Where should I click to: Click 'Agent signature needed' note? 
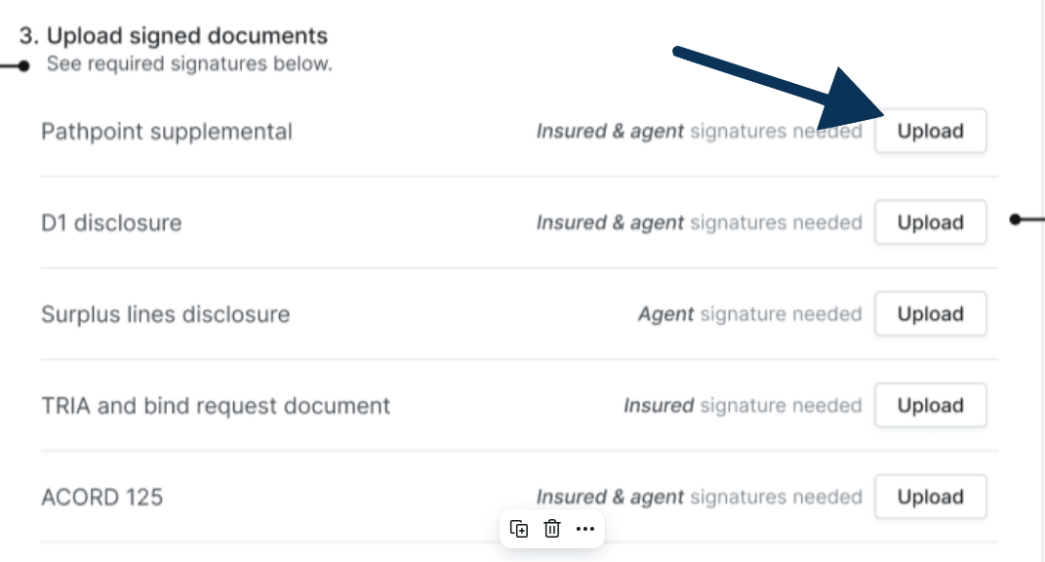point(749,314)
